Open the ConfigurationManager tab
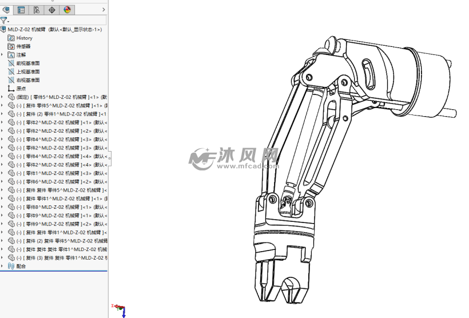 [x=37, y=10]
